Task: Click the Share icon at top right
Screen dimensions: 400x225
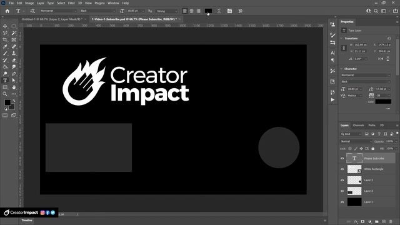Action: 395,11
